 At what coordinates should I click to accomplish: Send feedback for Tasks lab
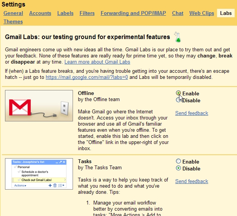click(192, 181)
